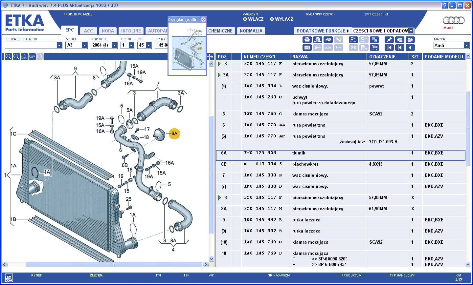Click the ELSA toolbar icon

click(353, 40)
